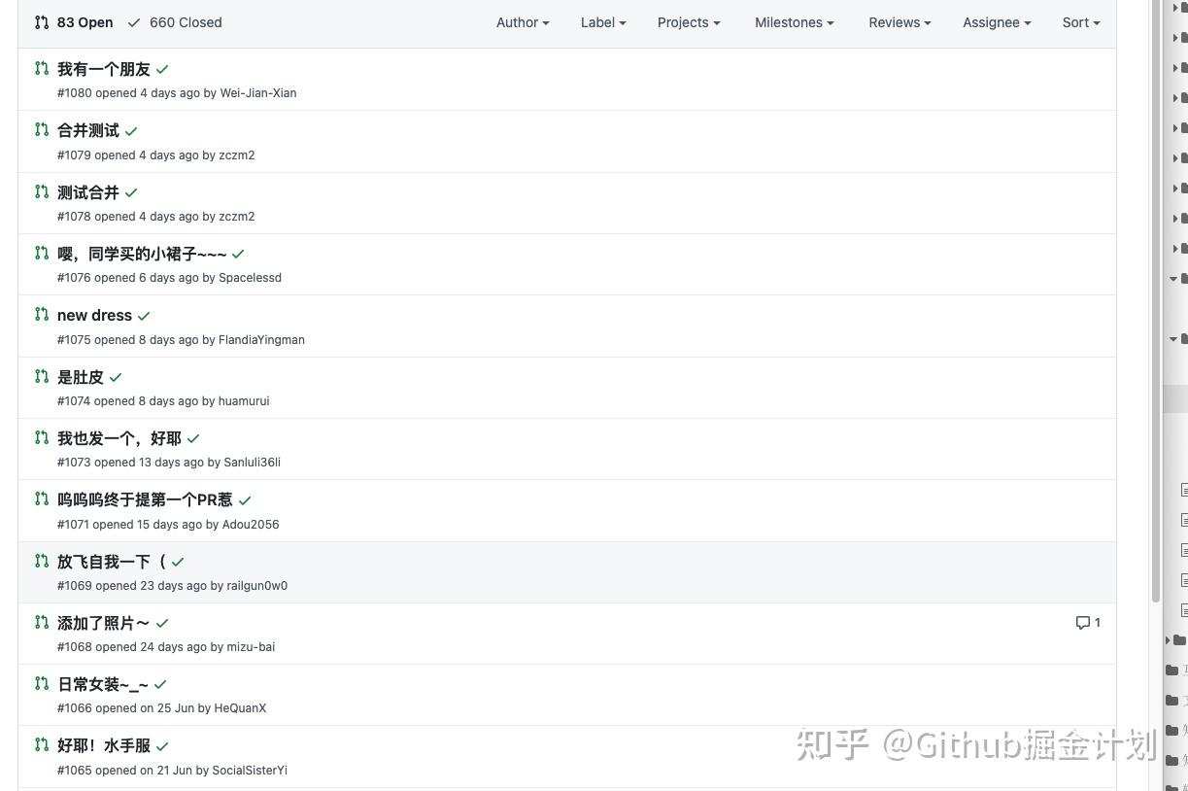The width and height of the screenshot is (1188, 791).
Task: Open author profile SocialSisterYi
Action: coord(250,771)
